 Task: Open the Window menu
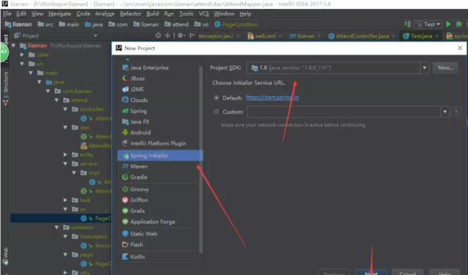point(224,14)
